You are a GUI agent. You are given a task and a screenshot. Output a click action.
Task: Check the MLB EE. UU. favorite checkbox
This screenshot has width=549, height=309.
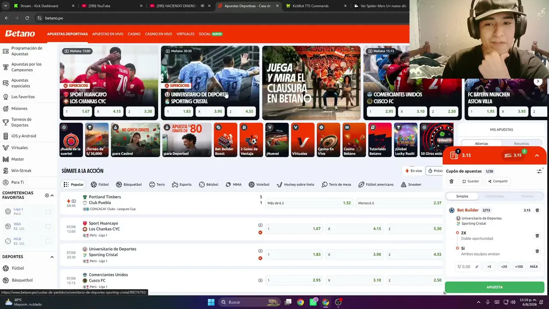(48, 241)
